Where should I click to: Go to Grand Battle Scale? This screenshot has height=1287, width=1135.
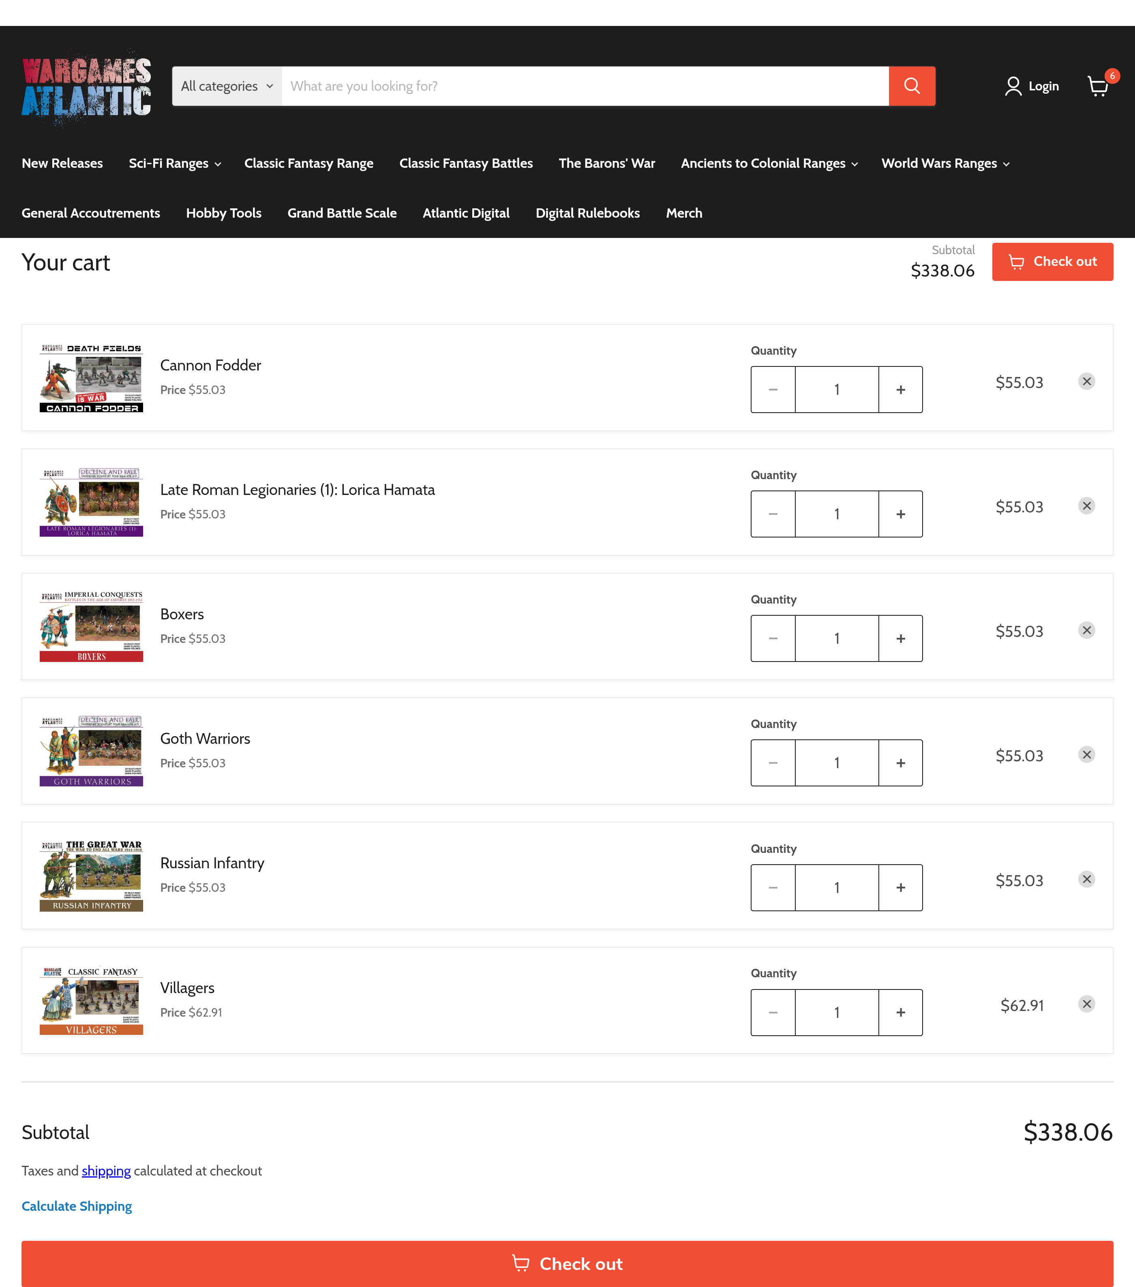(342, 213)
